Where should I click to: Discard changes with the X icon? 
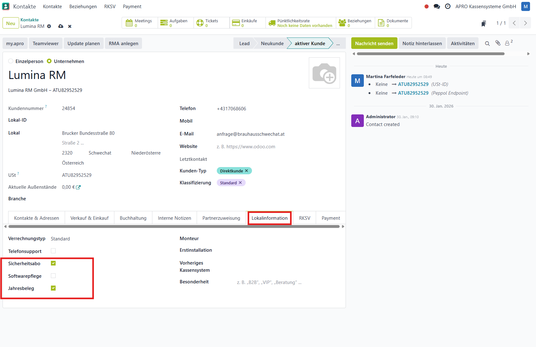click(x=70, y=26)
